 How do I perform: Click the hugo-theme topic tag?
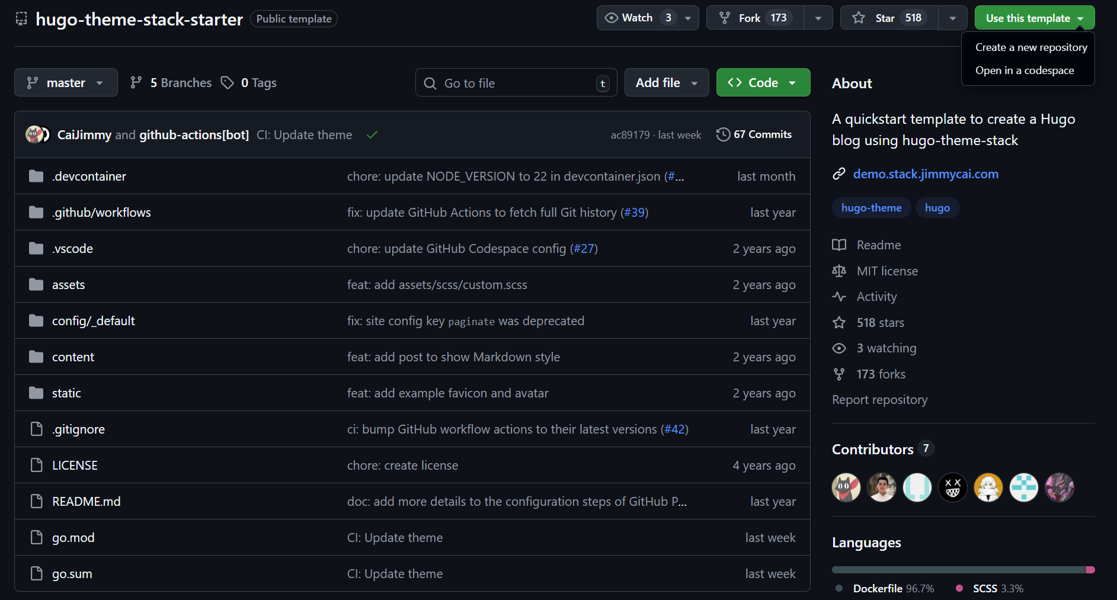871,208
